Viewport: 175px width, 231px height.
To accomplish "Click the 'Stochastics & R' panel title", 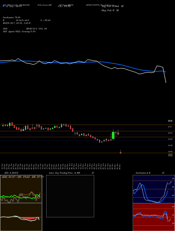I will tap(143, 173).
